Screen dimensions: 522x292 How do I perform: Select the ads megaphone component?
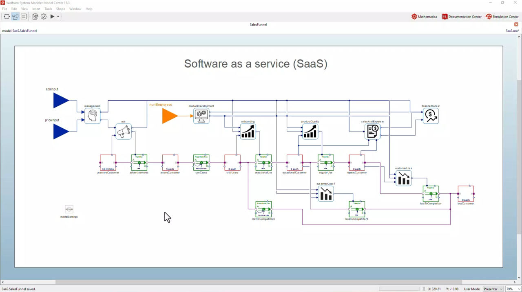click(x=124, y=132)
